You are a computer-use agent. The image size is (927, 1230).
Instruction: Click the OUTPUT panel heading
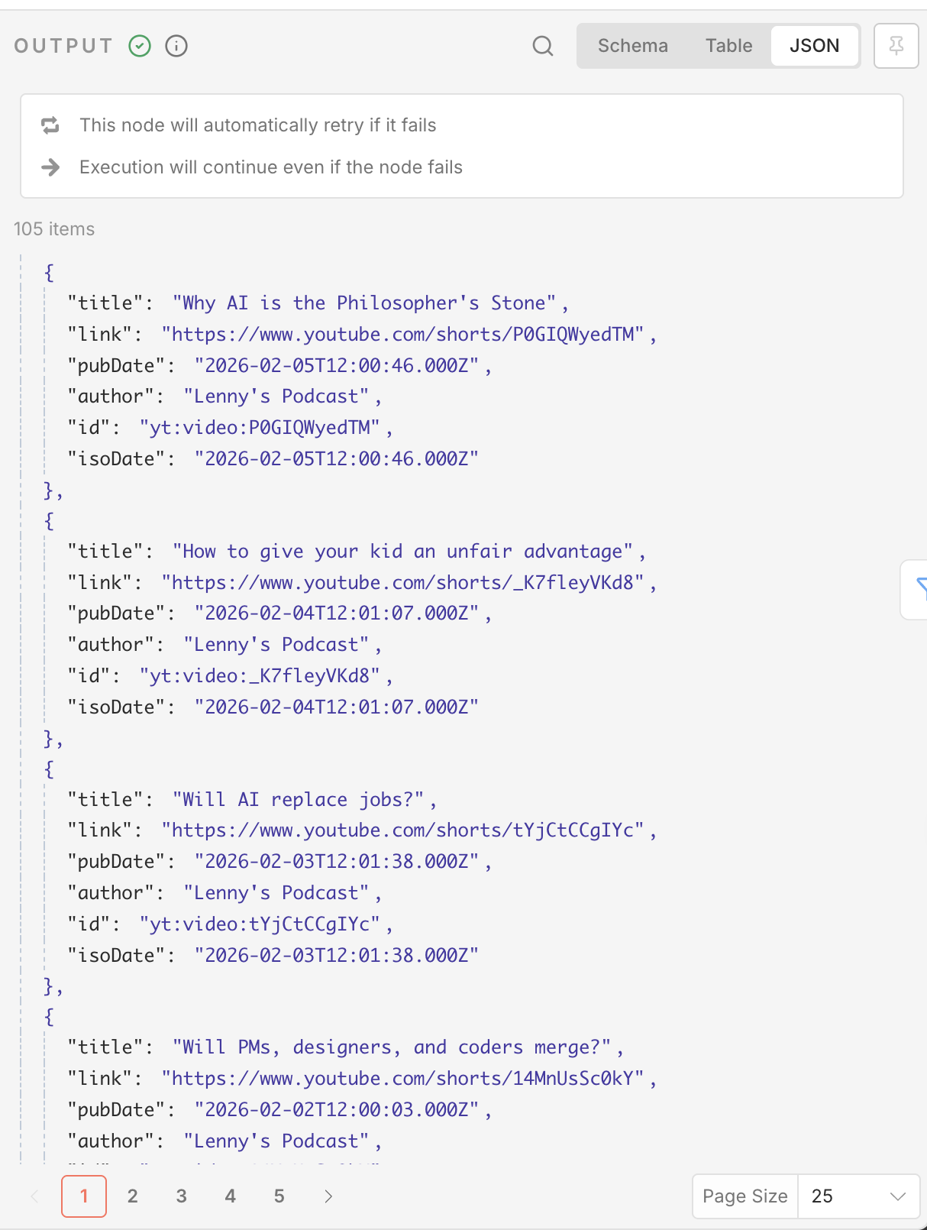coord(63,46)
